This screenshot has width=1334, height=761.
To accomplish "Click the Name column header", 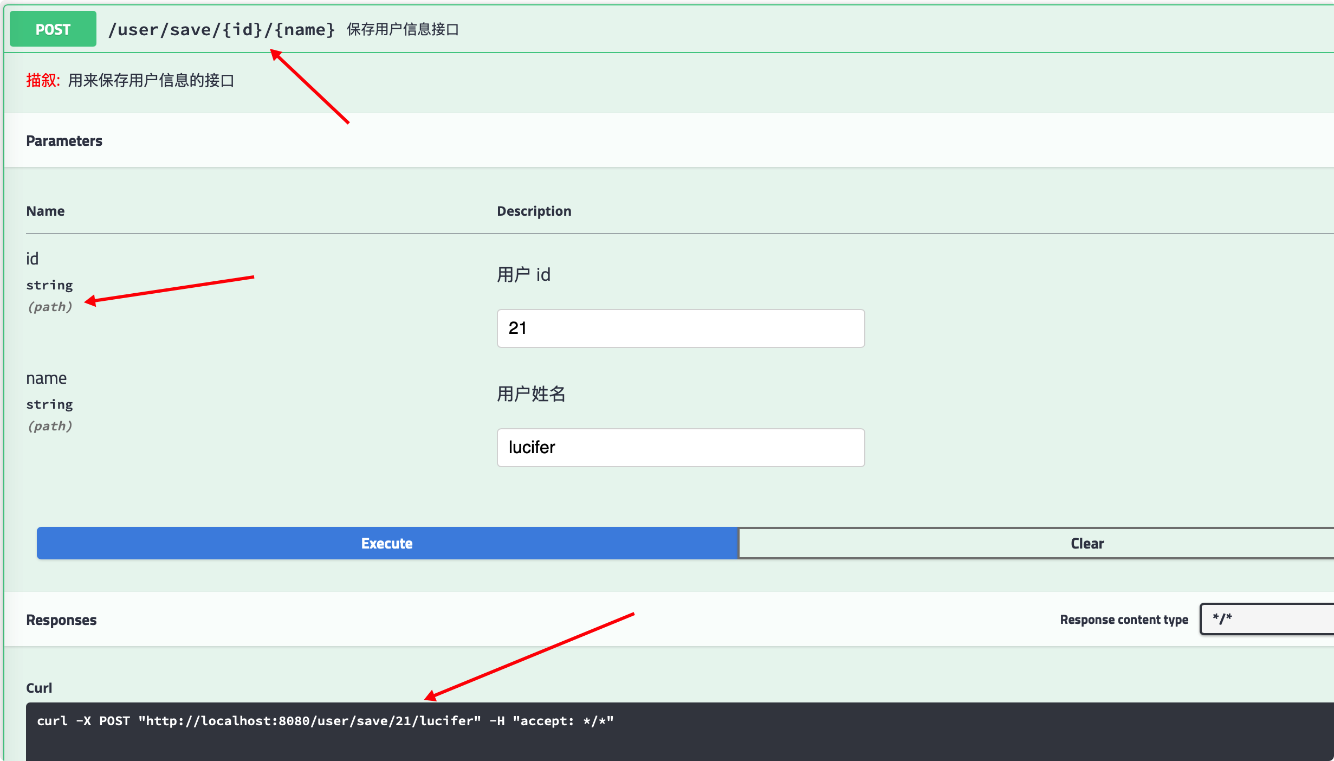I will [x=46, y=211].
